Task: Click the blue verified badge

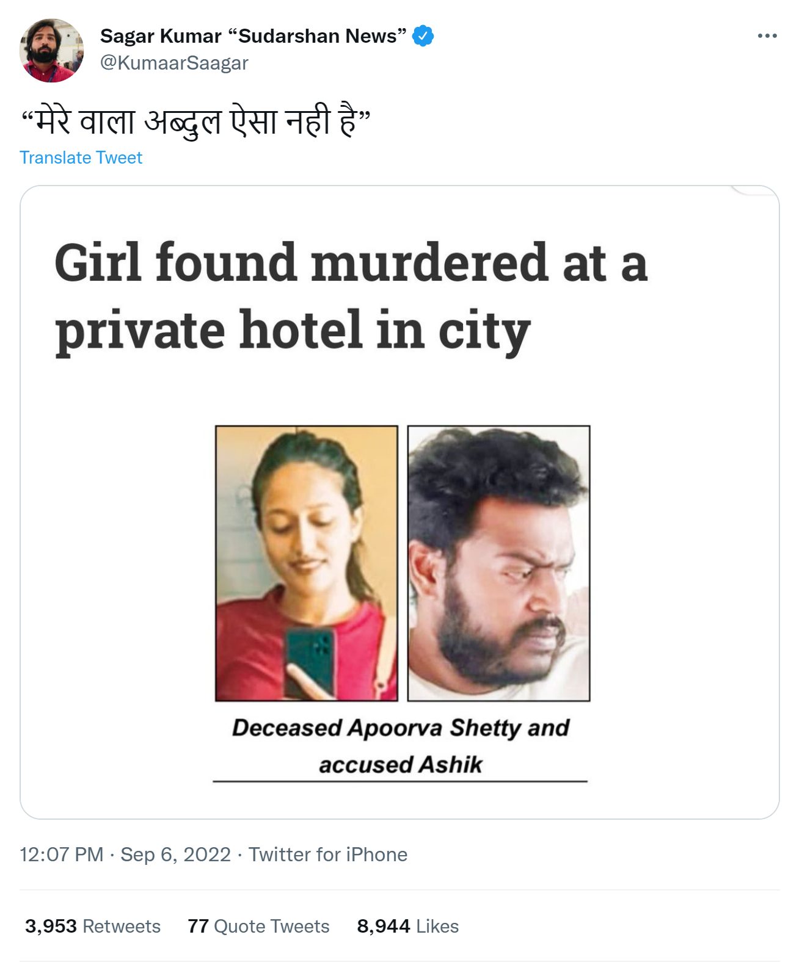Action: pyautogui.click(x=423, y=36)
